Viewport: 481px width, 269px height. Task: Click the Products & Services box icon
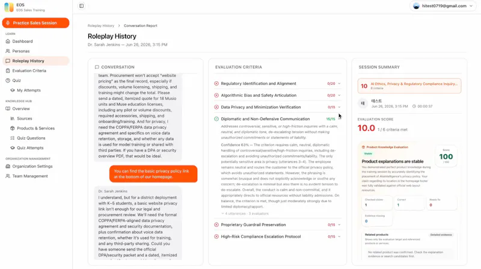pos(13,128)
